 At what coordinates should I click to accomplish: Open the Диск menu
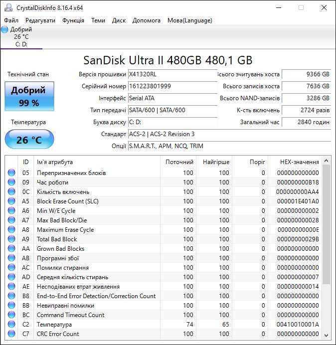pyautogui.click(x=119, y=20)
